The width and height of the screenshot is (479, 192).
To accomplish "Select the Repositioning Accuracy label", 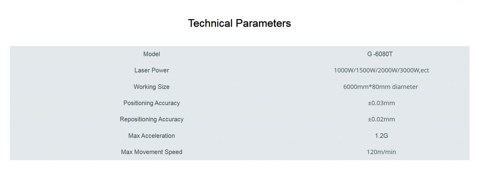I will coord(151,119).
